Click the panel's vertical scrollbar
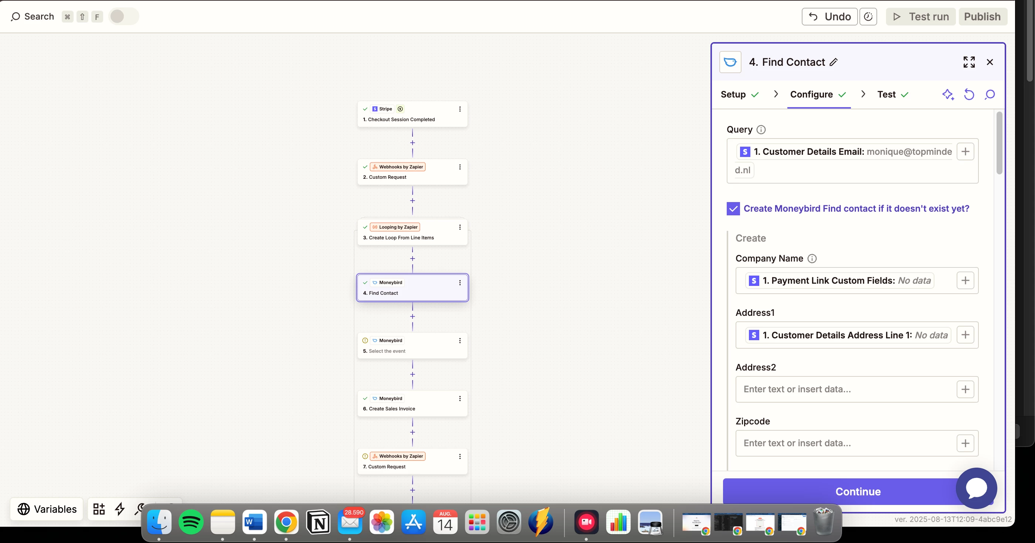 click(999, 143)
